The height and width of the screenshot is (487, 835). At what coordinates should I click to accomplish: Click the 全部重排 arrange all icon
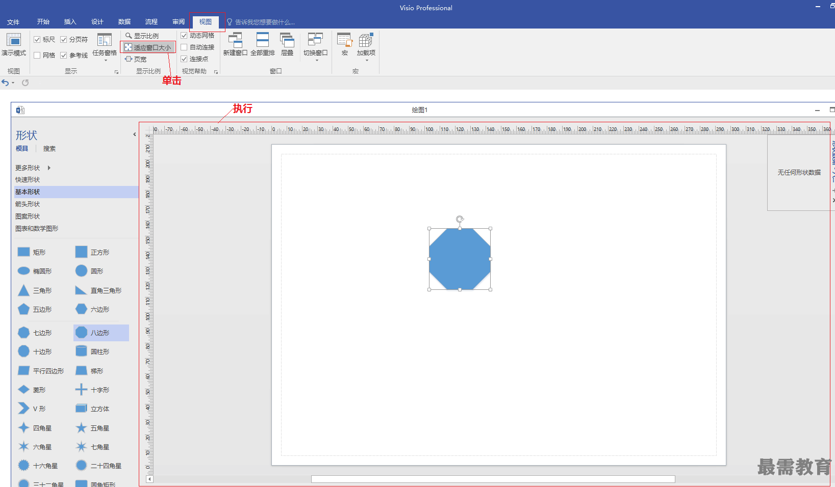click(x=263, y=40)
